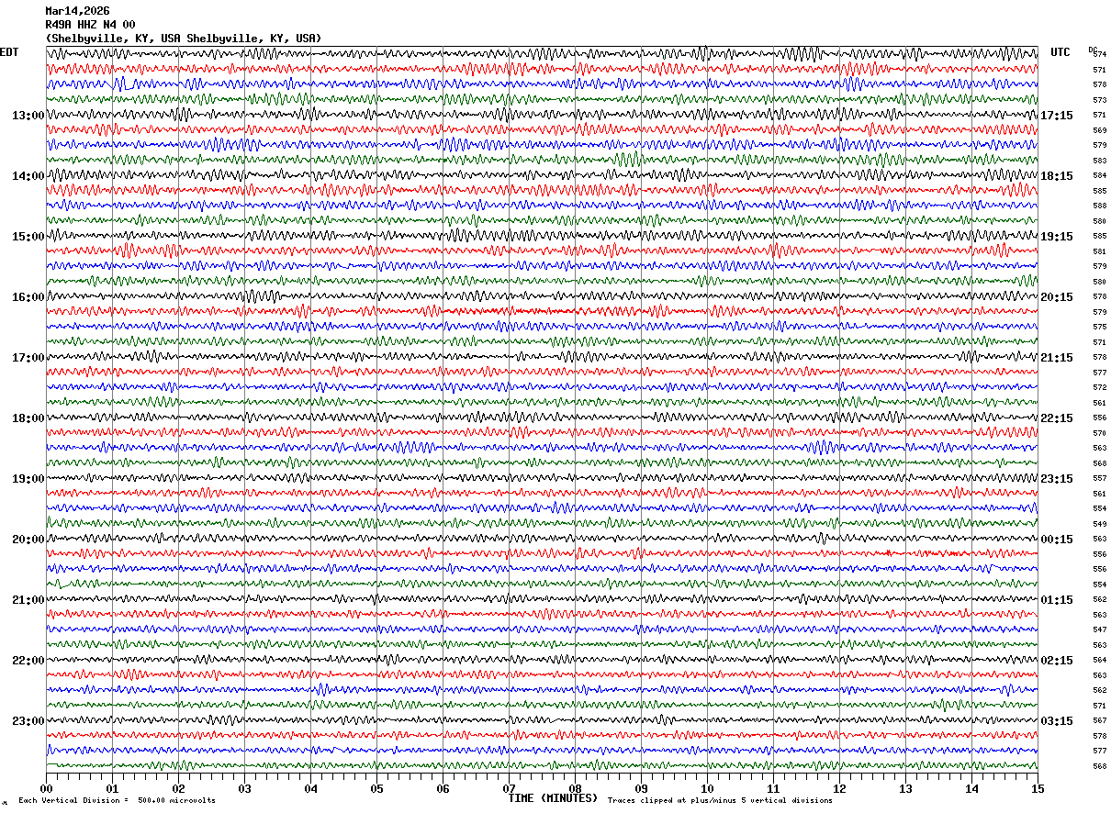Click the "01:15" UTC time label
This screenshot has height=813, width=1111.
(1057, 600)
